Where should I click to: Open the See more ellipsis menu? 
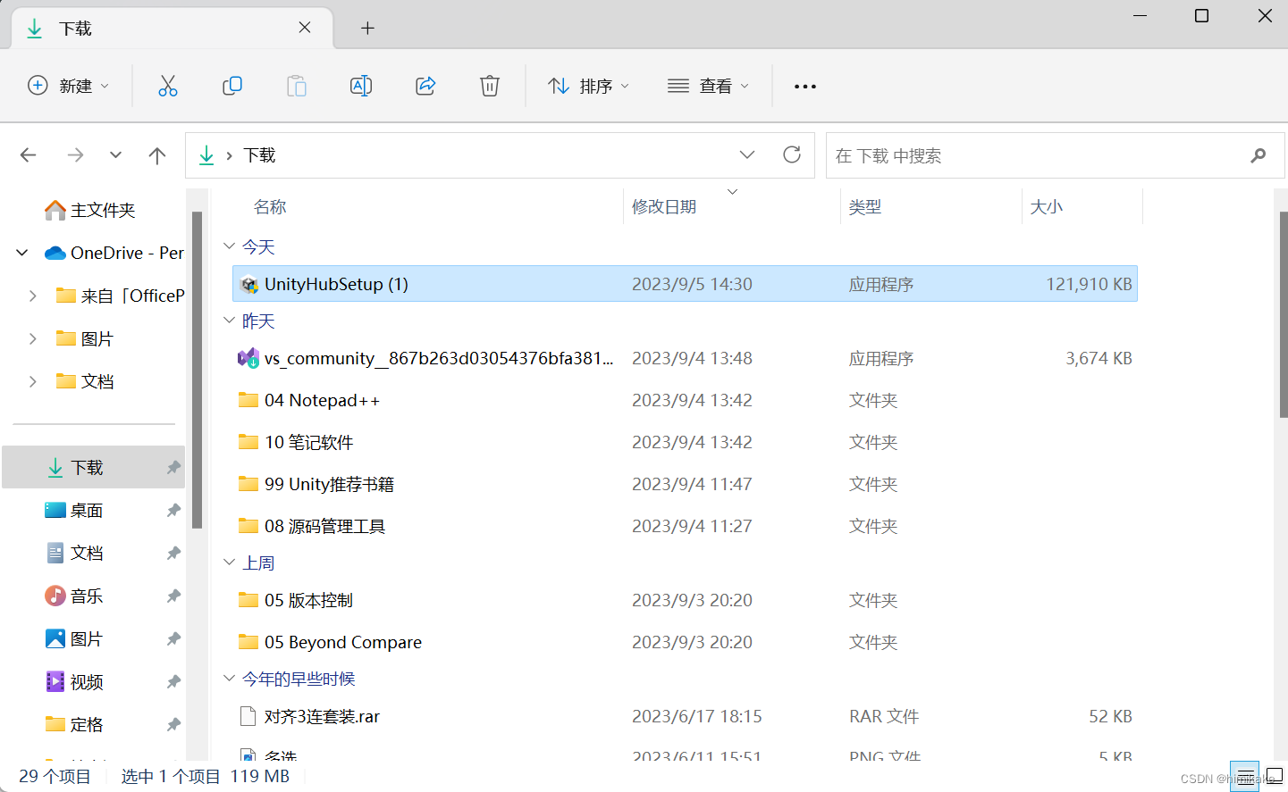pos(804,85)
